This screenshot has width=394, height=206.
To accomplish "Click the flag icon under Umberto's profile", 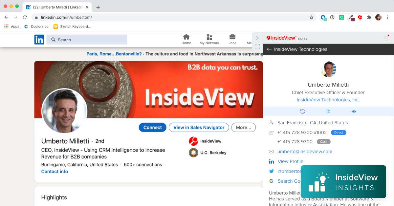I will click(x=328, y=112).
